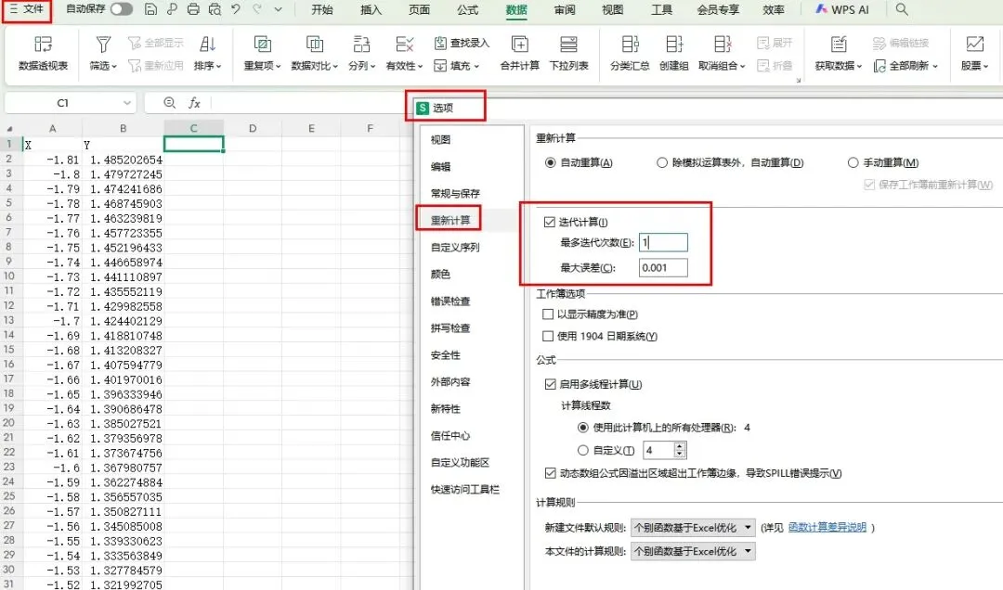This screenshot has width=1003, height=590.
Task: Select 使用此计算机上的所有处理器 radio button
Action: click(582, 427)
